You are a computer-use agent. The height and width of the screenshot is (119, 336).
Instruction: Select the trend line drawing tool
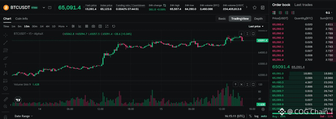click(x=5, y=43)
